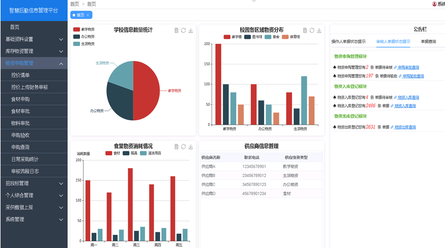Screen dimensions: 445x248
Task: Toggle 办公物资 legend item in the pie chart
Action: (x=84, y=37)
